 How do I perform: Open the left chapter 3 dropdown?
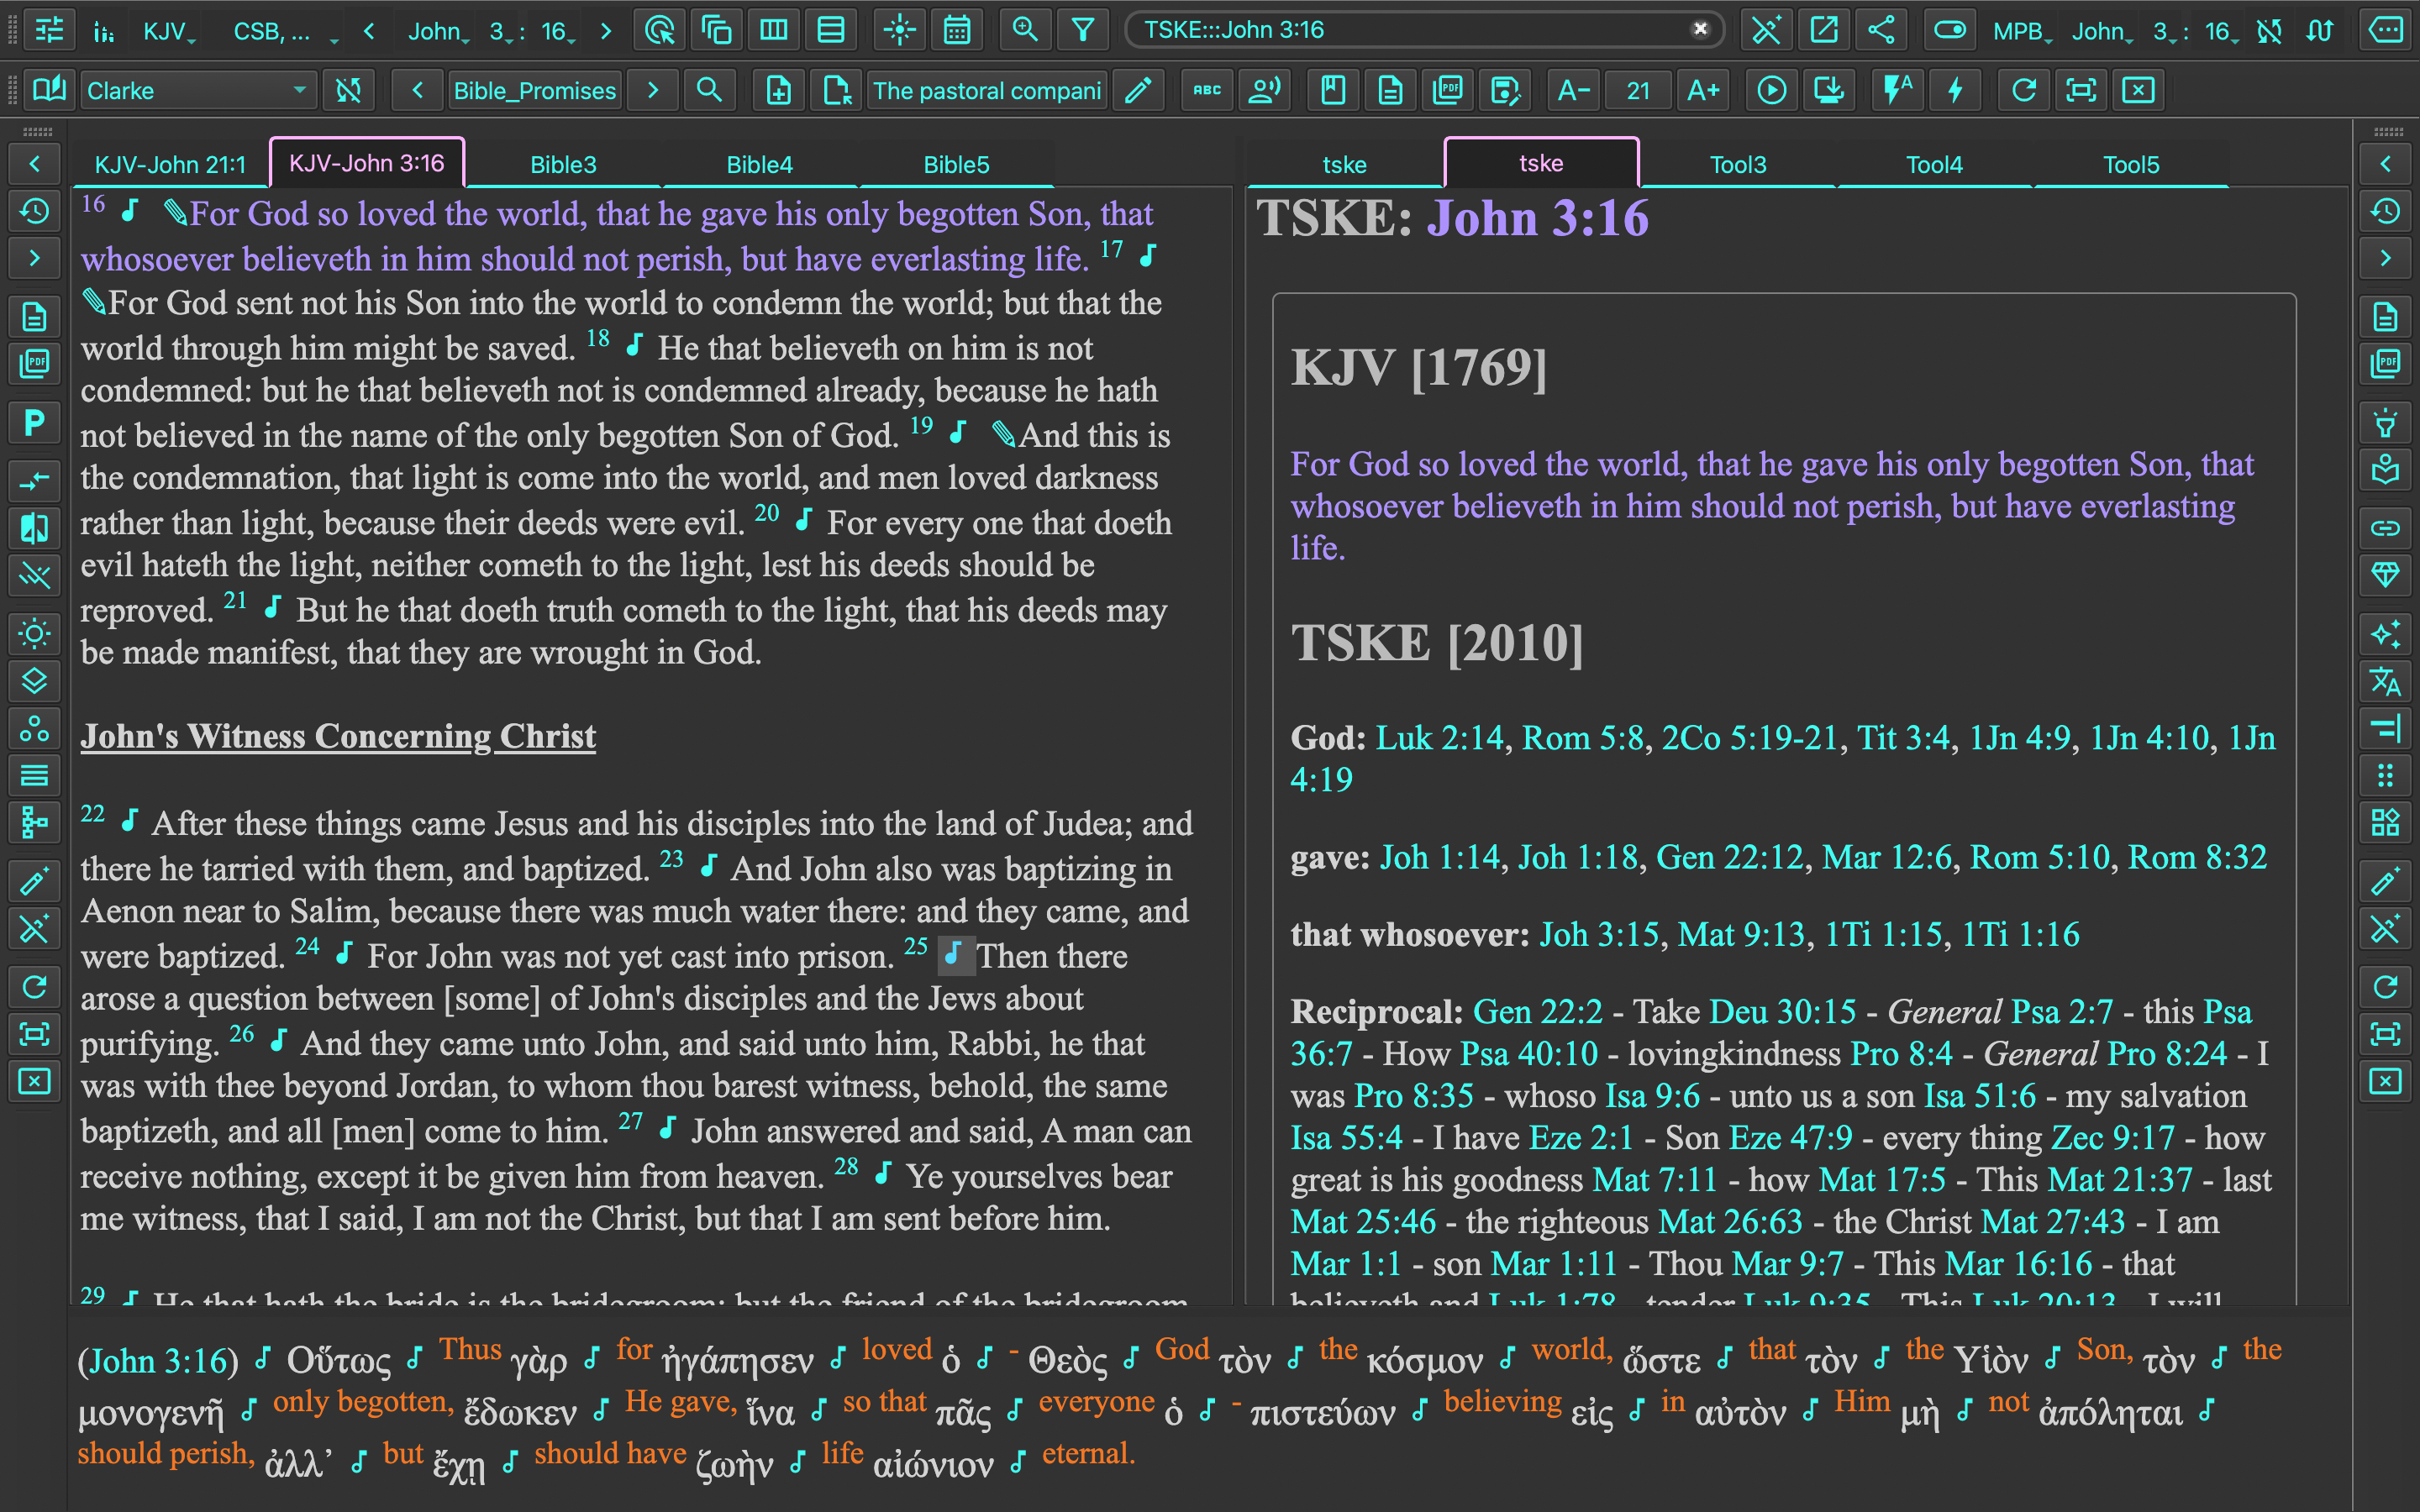[x=502, y=31]
